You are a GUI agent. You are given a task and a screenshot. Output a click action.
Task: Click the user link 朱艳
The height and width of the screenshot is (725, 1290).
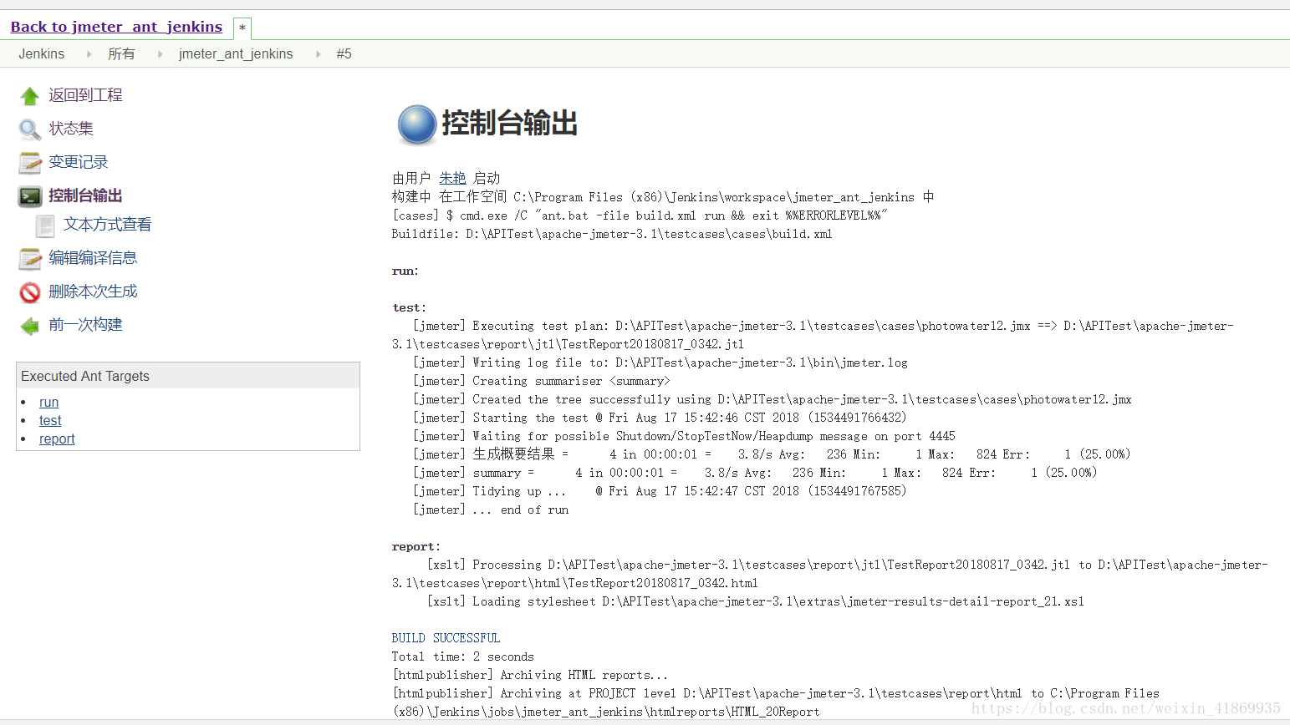(x=452, y=178)
